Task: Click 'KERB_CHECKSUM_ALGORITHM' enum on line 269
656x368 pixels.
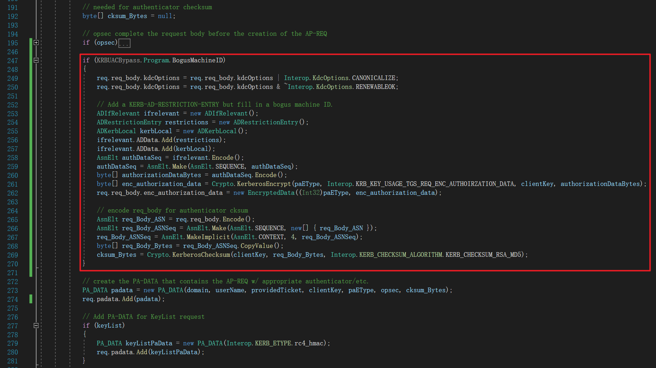Action: pyautogui.click(x=401, y=255)
